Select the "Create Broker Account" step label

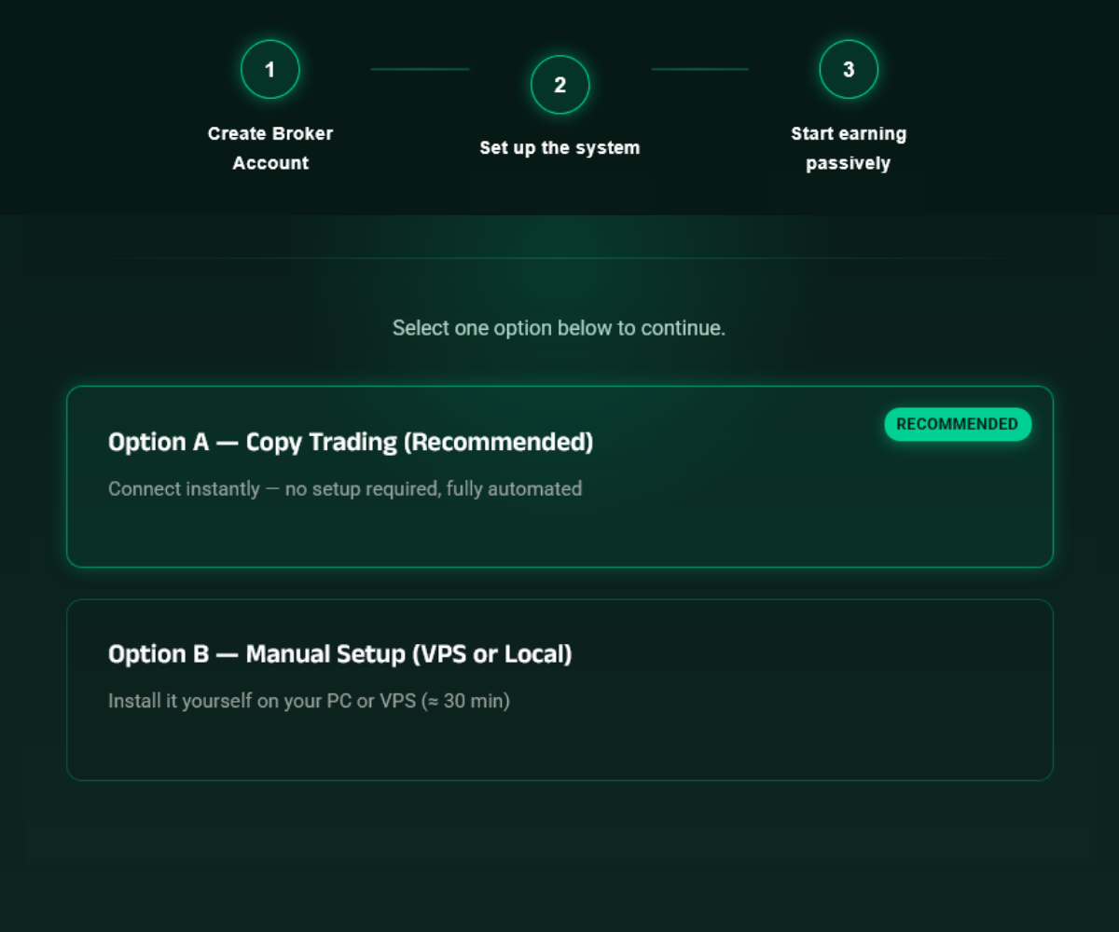[270, 148]
